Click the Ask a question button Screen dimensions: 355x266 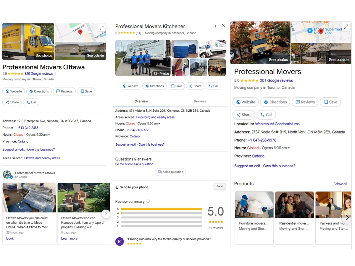(170, 172)
